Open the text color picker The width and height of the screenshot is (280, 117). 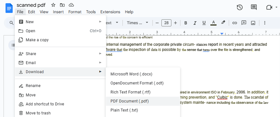click(213, 23)
